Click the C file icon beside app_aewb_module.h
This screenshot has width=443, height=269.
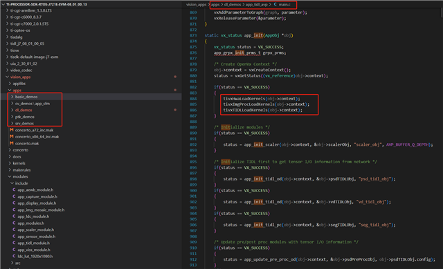pyautogui.click(x=14, y=189)
